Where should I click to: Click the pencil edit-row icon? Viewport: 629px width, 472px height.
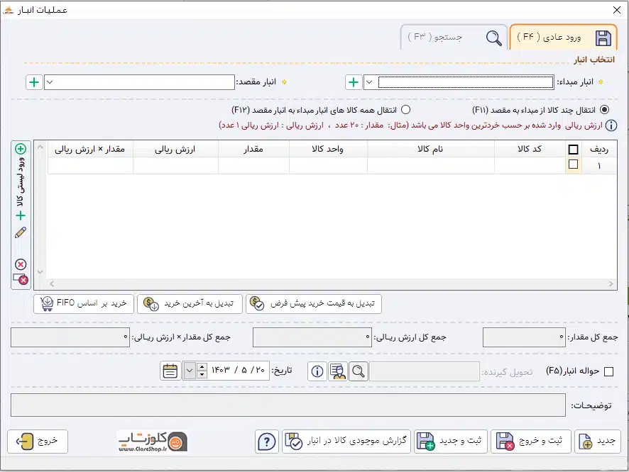[x=21, y=232]
